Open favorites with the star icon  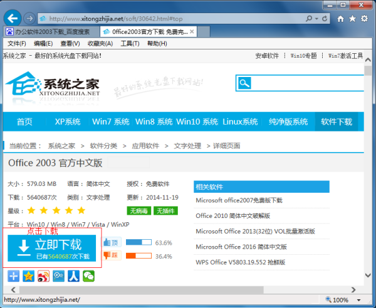pyautogui.click(x=352, y=18)
